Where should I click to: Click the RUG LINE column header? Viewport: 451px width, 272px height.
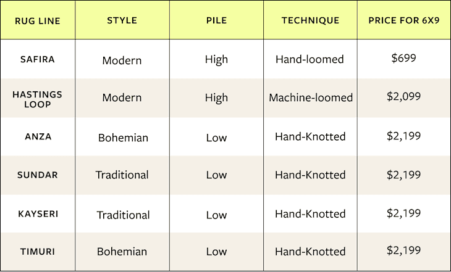(37, 20)
